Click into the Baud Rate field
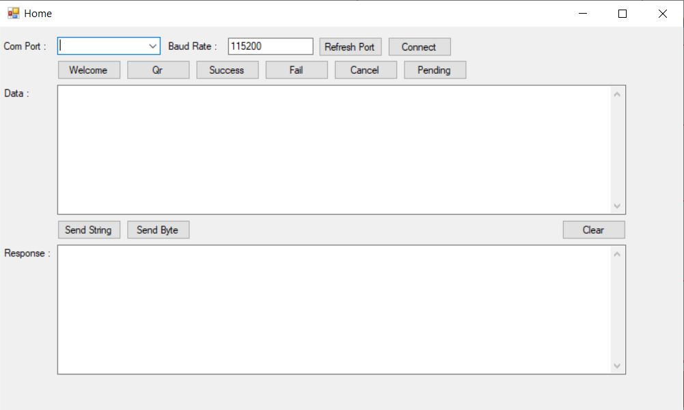Image resolution: width=684 pixels, height=410 pixels. (x=270, y=46)
